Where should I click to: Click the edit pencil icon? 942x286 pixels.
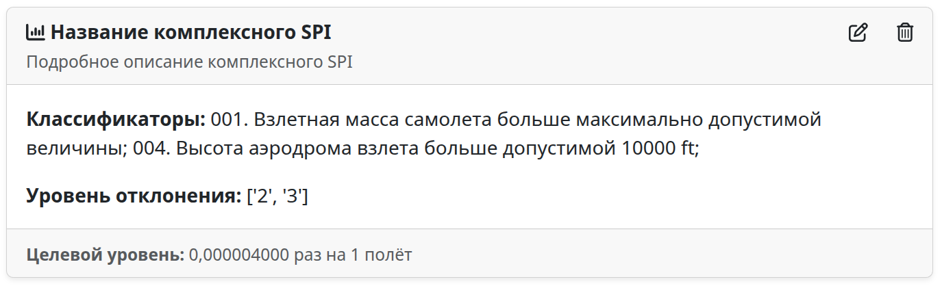tap(858, 32)
